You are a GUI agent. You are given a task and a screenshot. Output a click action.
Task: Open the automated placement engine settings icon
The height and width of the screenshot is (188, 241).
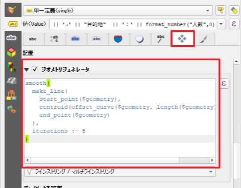point(234,10)
